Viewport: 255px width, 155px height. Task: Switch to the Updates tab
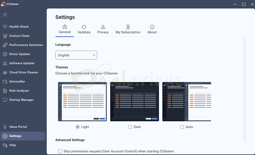click(84, 29)
